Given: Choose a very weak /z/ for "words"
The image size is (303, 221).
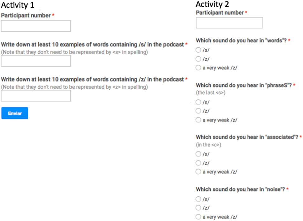Looking at the screenshot, I should point(198,68).
